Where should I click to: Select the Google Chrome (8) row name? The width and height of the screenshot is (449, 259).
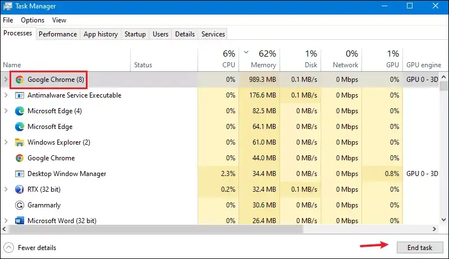click(x=56, y=80)
